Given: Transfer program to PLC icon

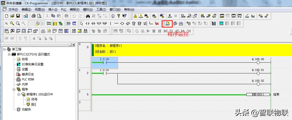Looking at the screenshot, I should (183, 16).
